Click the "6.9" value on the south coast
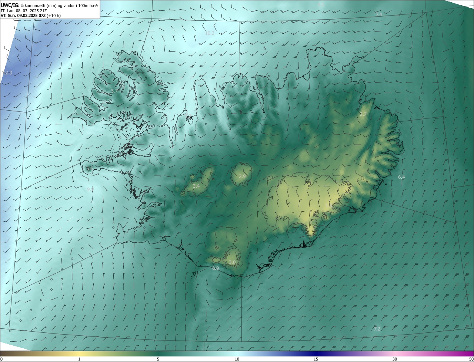This screenshot has height=362, width=474. (216, 268)
